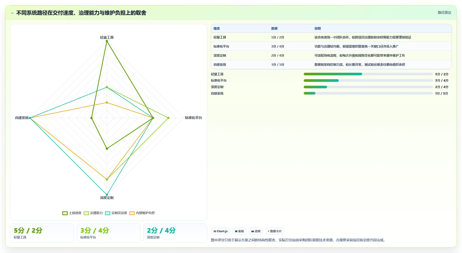Toggle the 内部维护负担 legend item
This screenshot has height=253, width=462.
coord(142,213)
